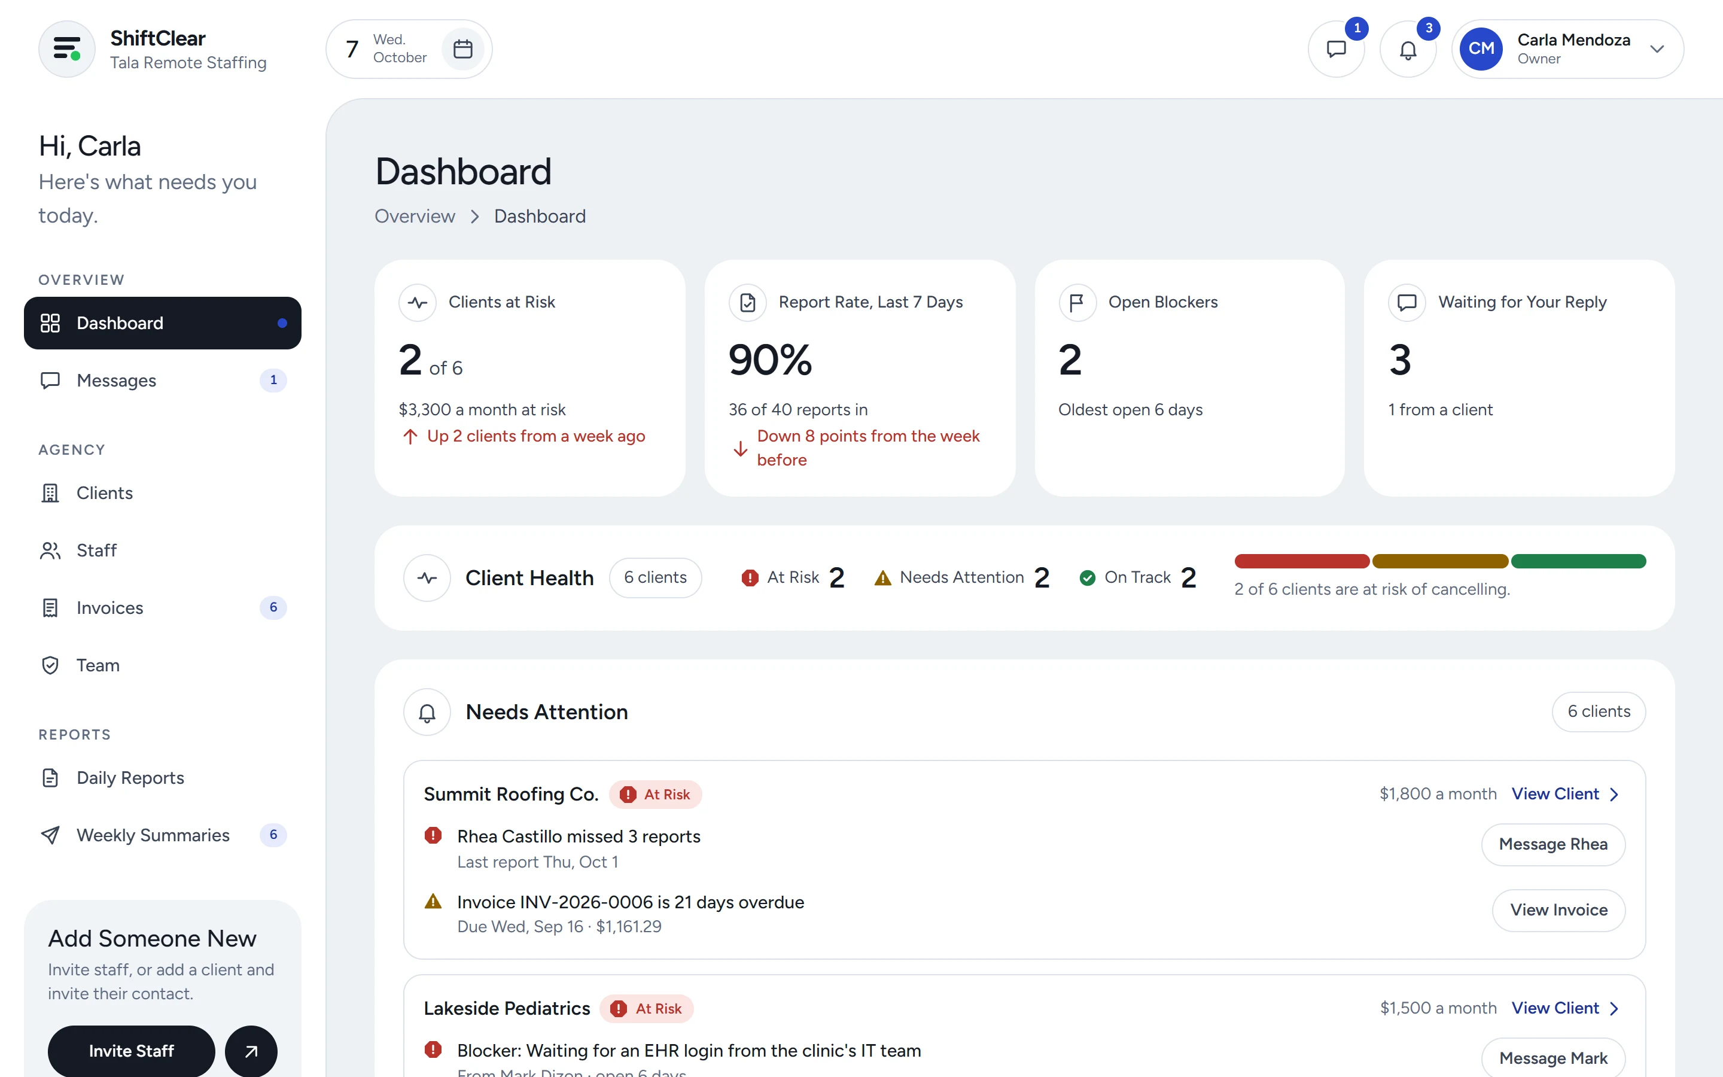1723x1077 pixels.
Task: Click the Open Blockers flag icon
Action: pyautogui.click(x=1077, y=303)
